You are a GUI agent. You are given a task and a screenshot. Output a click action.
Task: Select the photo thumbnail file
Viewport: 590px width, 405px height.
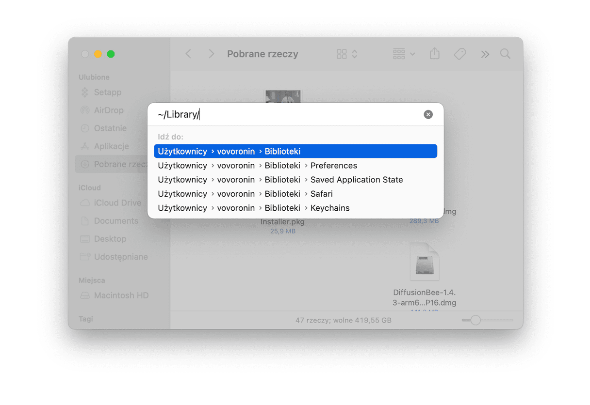(283, 96)
